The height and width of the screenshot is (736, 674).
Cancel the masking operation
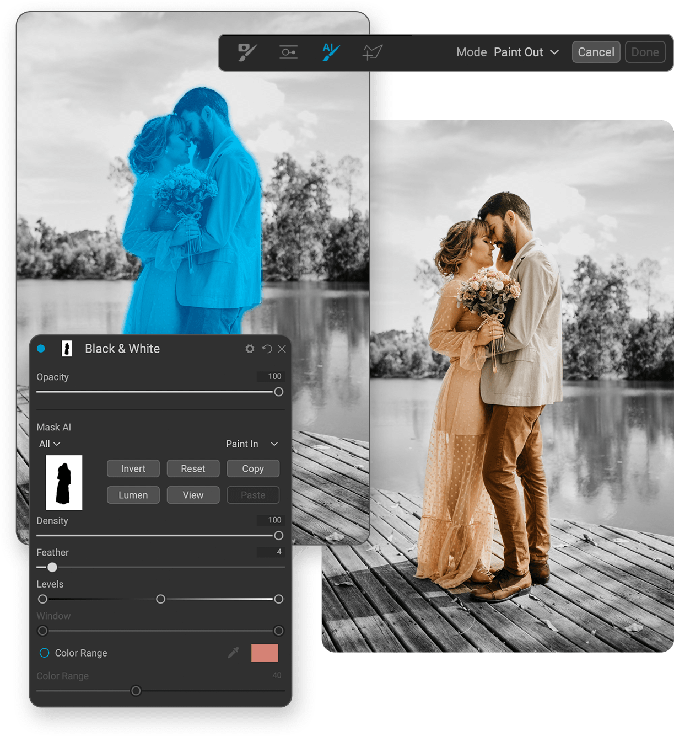click(x=596, y=52)
